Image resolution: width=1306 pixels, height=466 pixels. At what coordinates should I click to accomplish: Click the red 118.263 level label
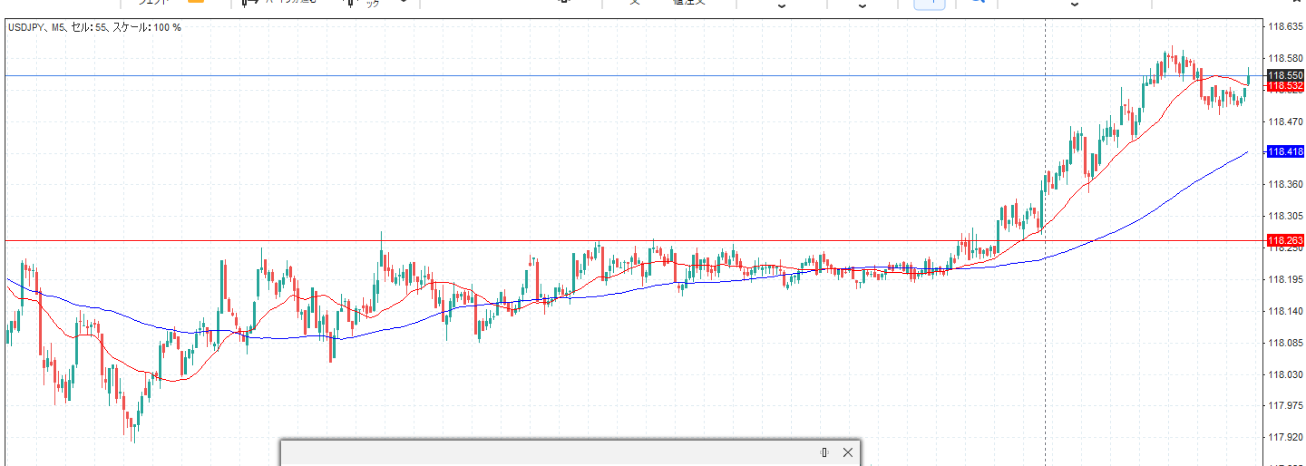[x=1285, y=240]
